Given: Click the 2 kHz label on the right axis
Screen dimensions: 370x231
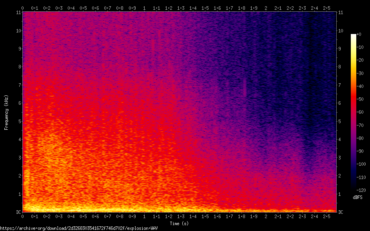Looking at the screenshot, I should [x=340, y=175].
